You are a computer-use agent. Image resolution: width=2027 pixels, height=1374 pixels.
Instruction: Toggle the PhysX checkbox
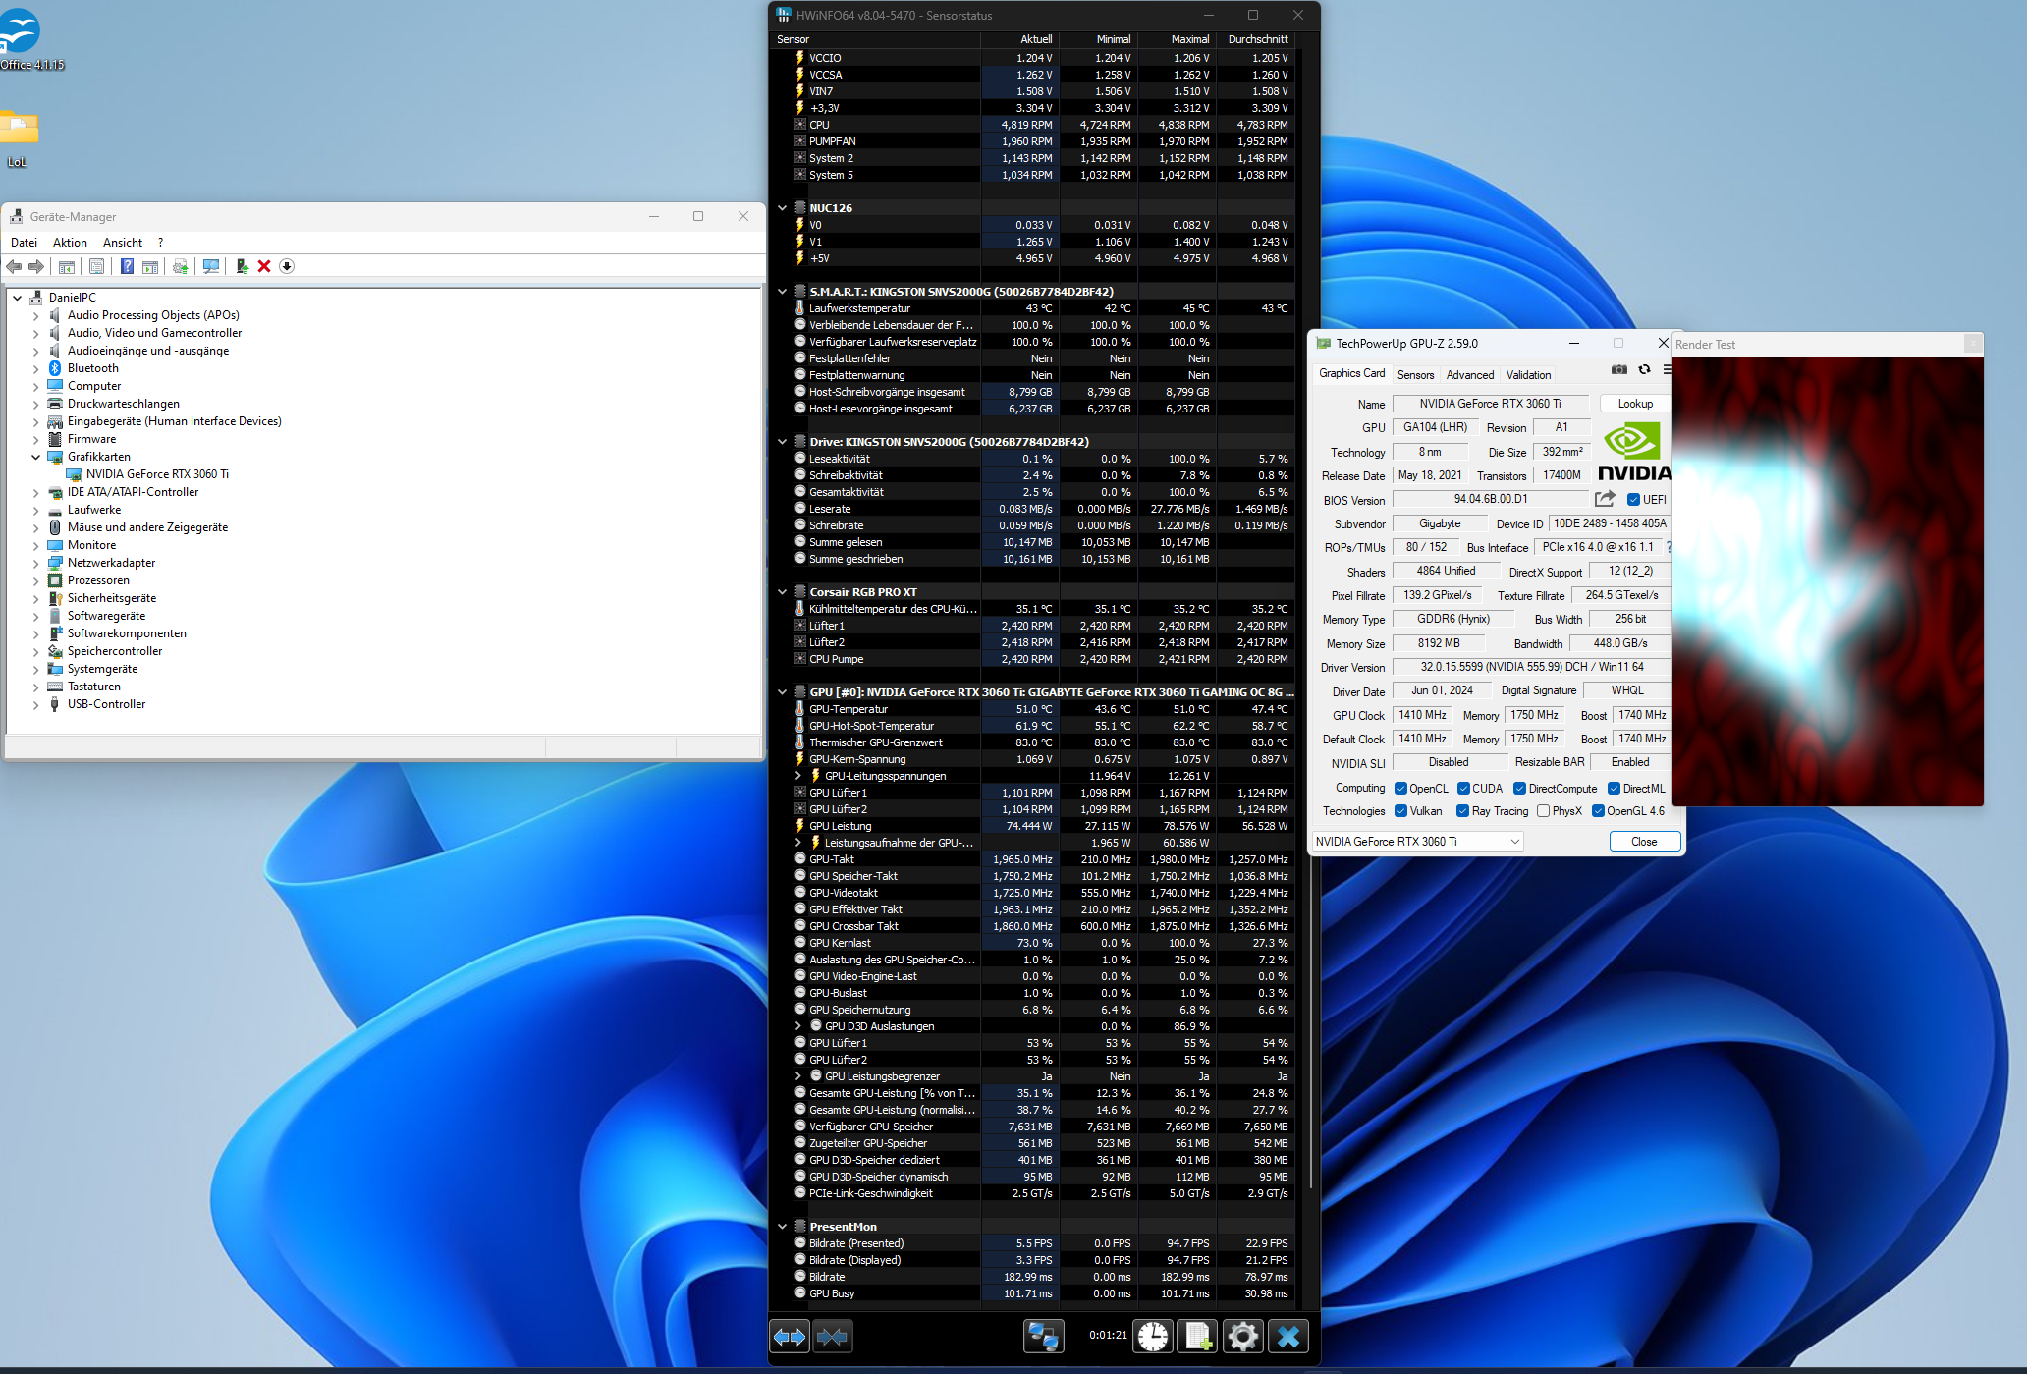[x=1544, y=811]
